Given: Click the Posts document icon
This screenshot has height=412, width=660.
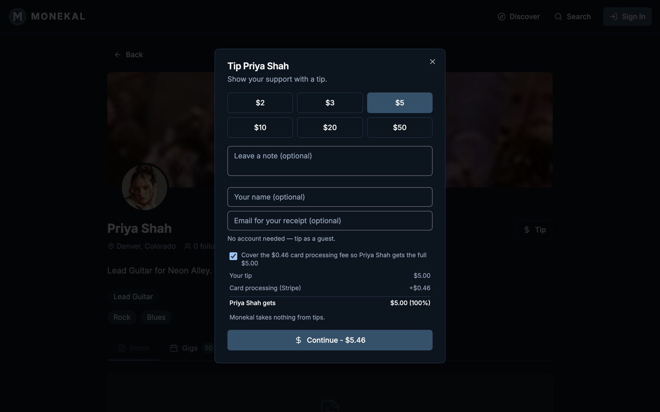Looking at the screenshot, I should [x=122, y=348].
